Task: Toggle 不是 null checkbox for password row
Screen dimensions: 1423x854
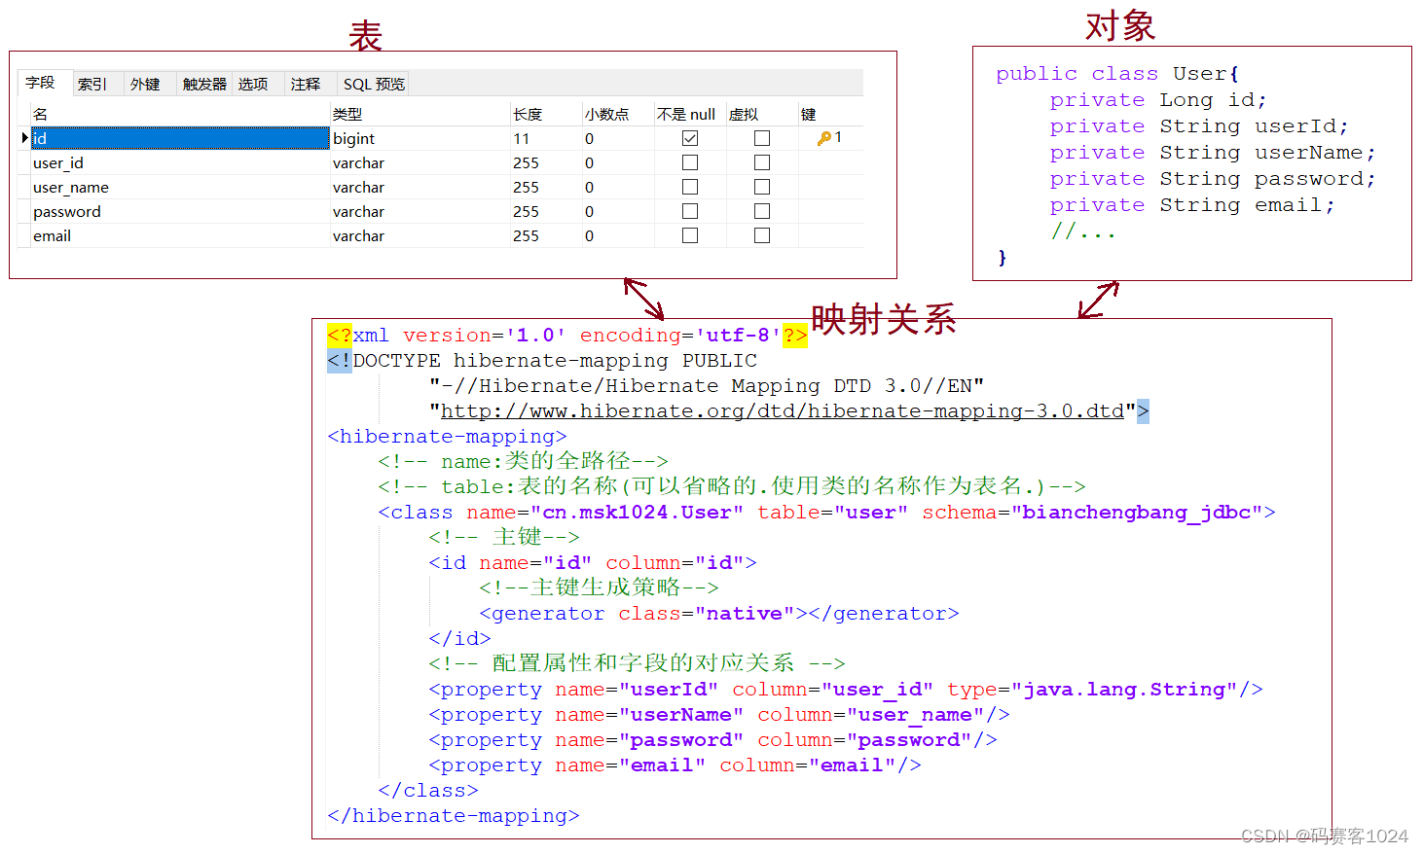Action: 690,211
